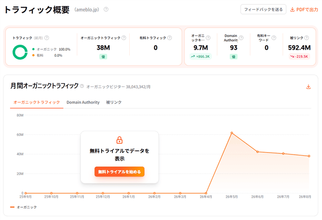The width and height of the screenshot is (322, 220).
Task: Click the 26年4月 data point
Action: pyautogui.click(x=206, y=193)
